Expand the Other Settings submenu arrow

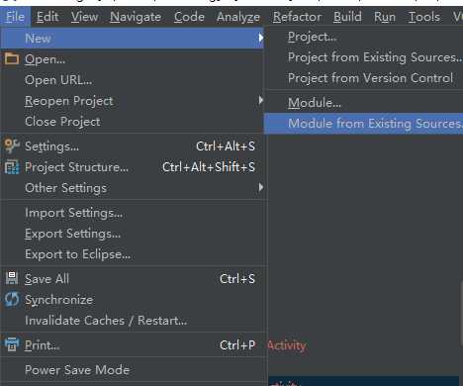coord(261,187)
